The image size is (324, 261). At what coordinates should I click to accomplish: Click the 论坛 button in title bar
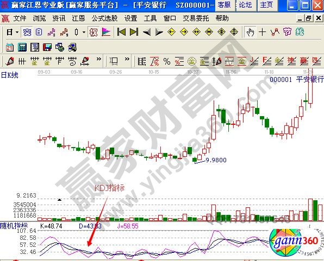point(245,5)
